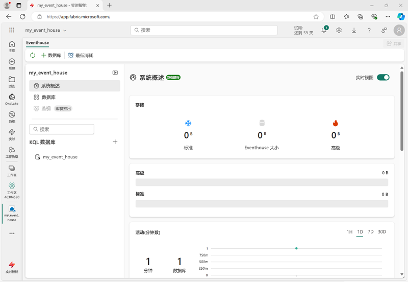408x282 pixels.
Task: Select 1D activity time range
Action: (360, 232)
